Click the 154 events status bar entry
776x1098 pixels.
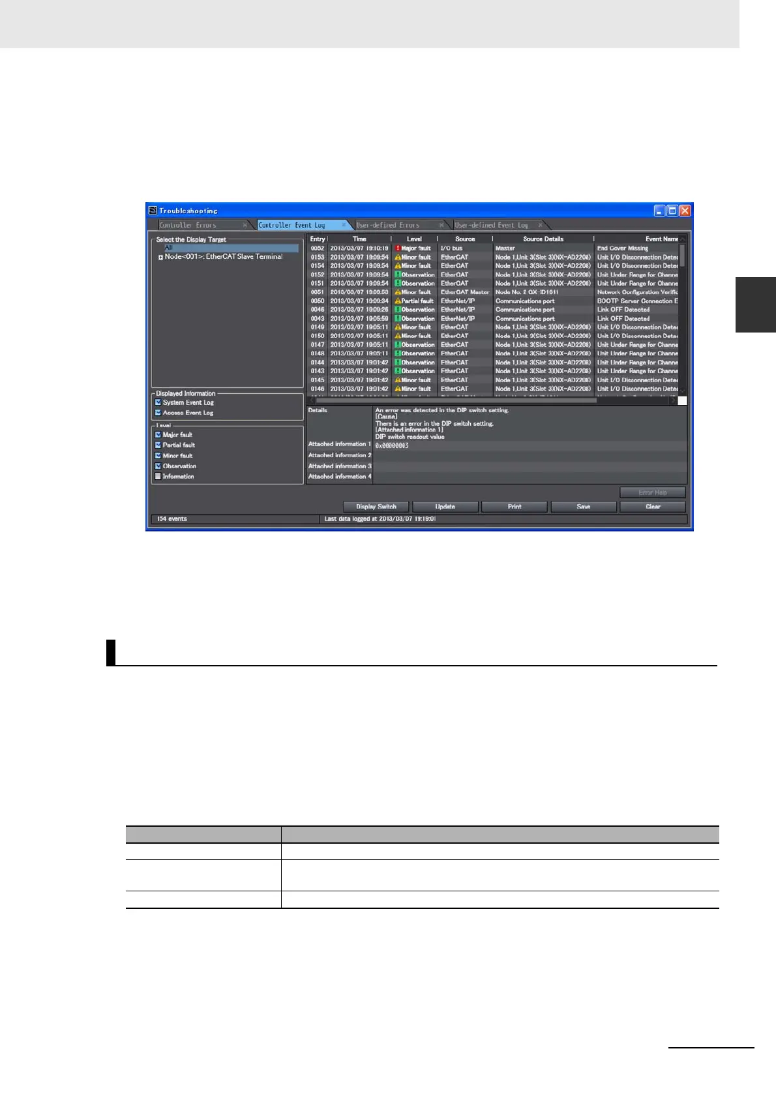pos(172,519)
